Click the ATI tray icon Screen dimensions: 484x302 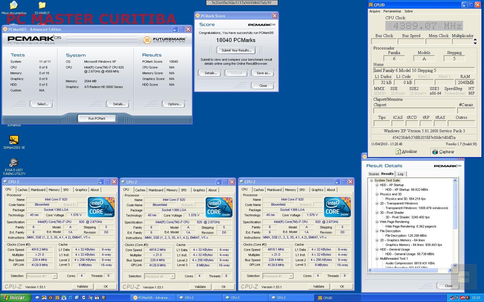coord(463,298)
